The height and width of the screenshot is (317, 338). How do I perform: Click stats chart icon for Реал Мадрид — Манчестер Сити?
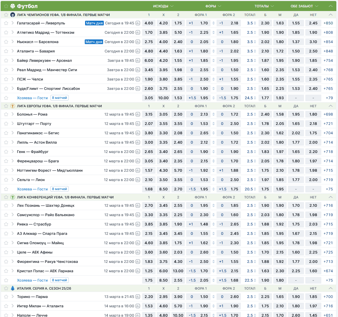coord(137,70)
